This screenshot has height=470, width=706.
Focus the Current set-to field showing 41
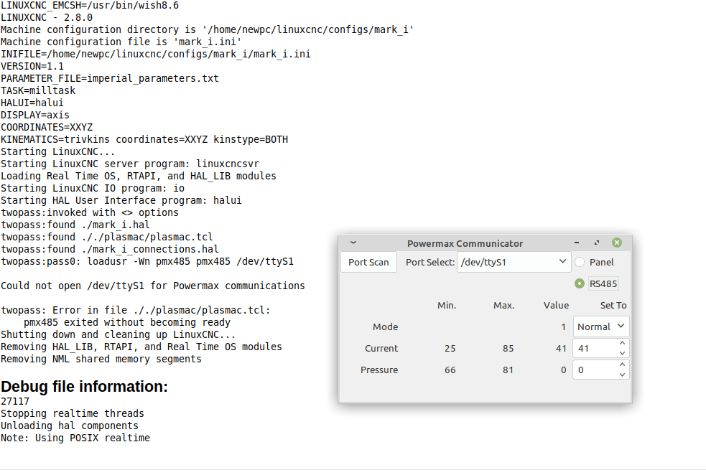point(595,348)
